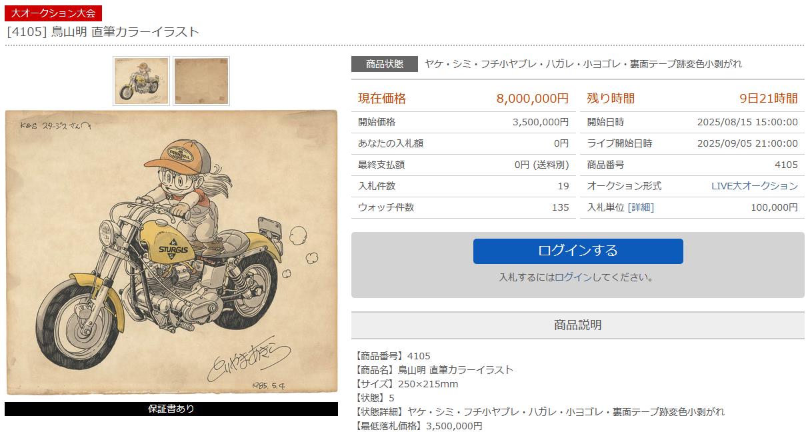Click the current price 8,000,000円
This screenshot has height=432, width=806.
tap(533, 99)
